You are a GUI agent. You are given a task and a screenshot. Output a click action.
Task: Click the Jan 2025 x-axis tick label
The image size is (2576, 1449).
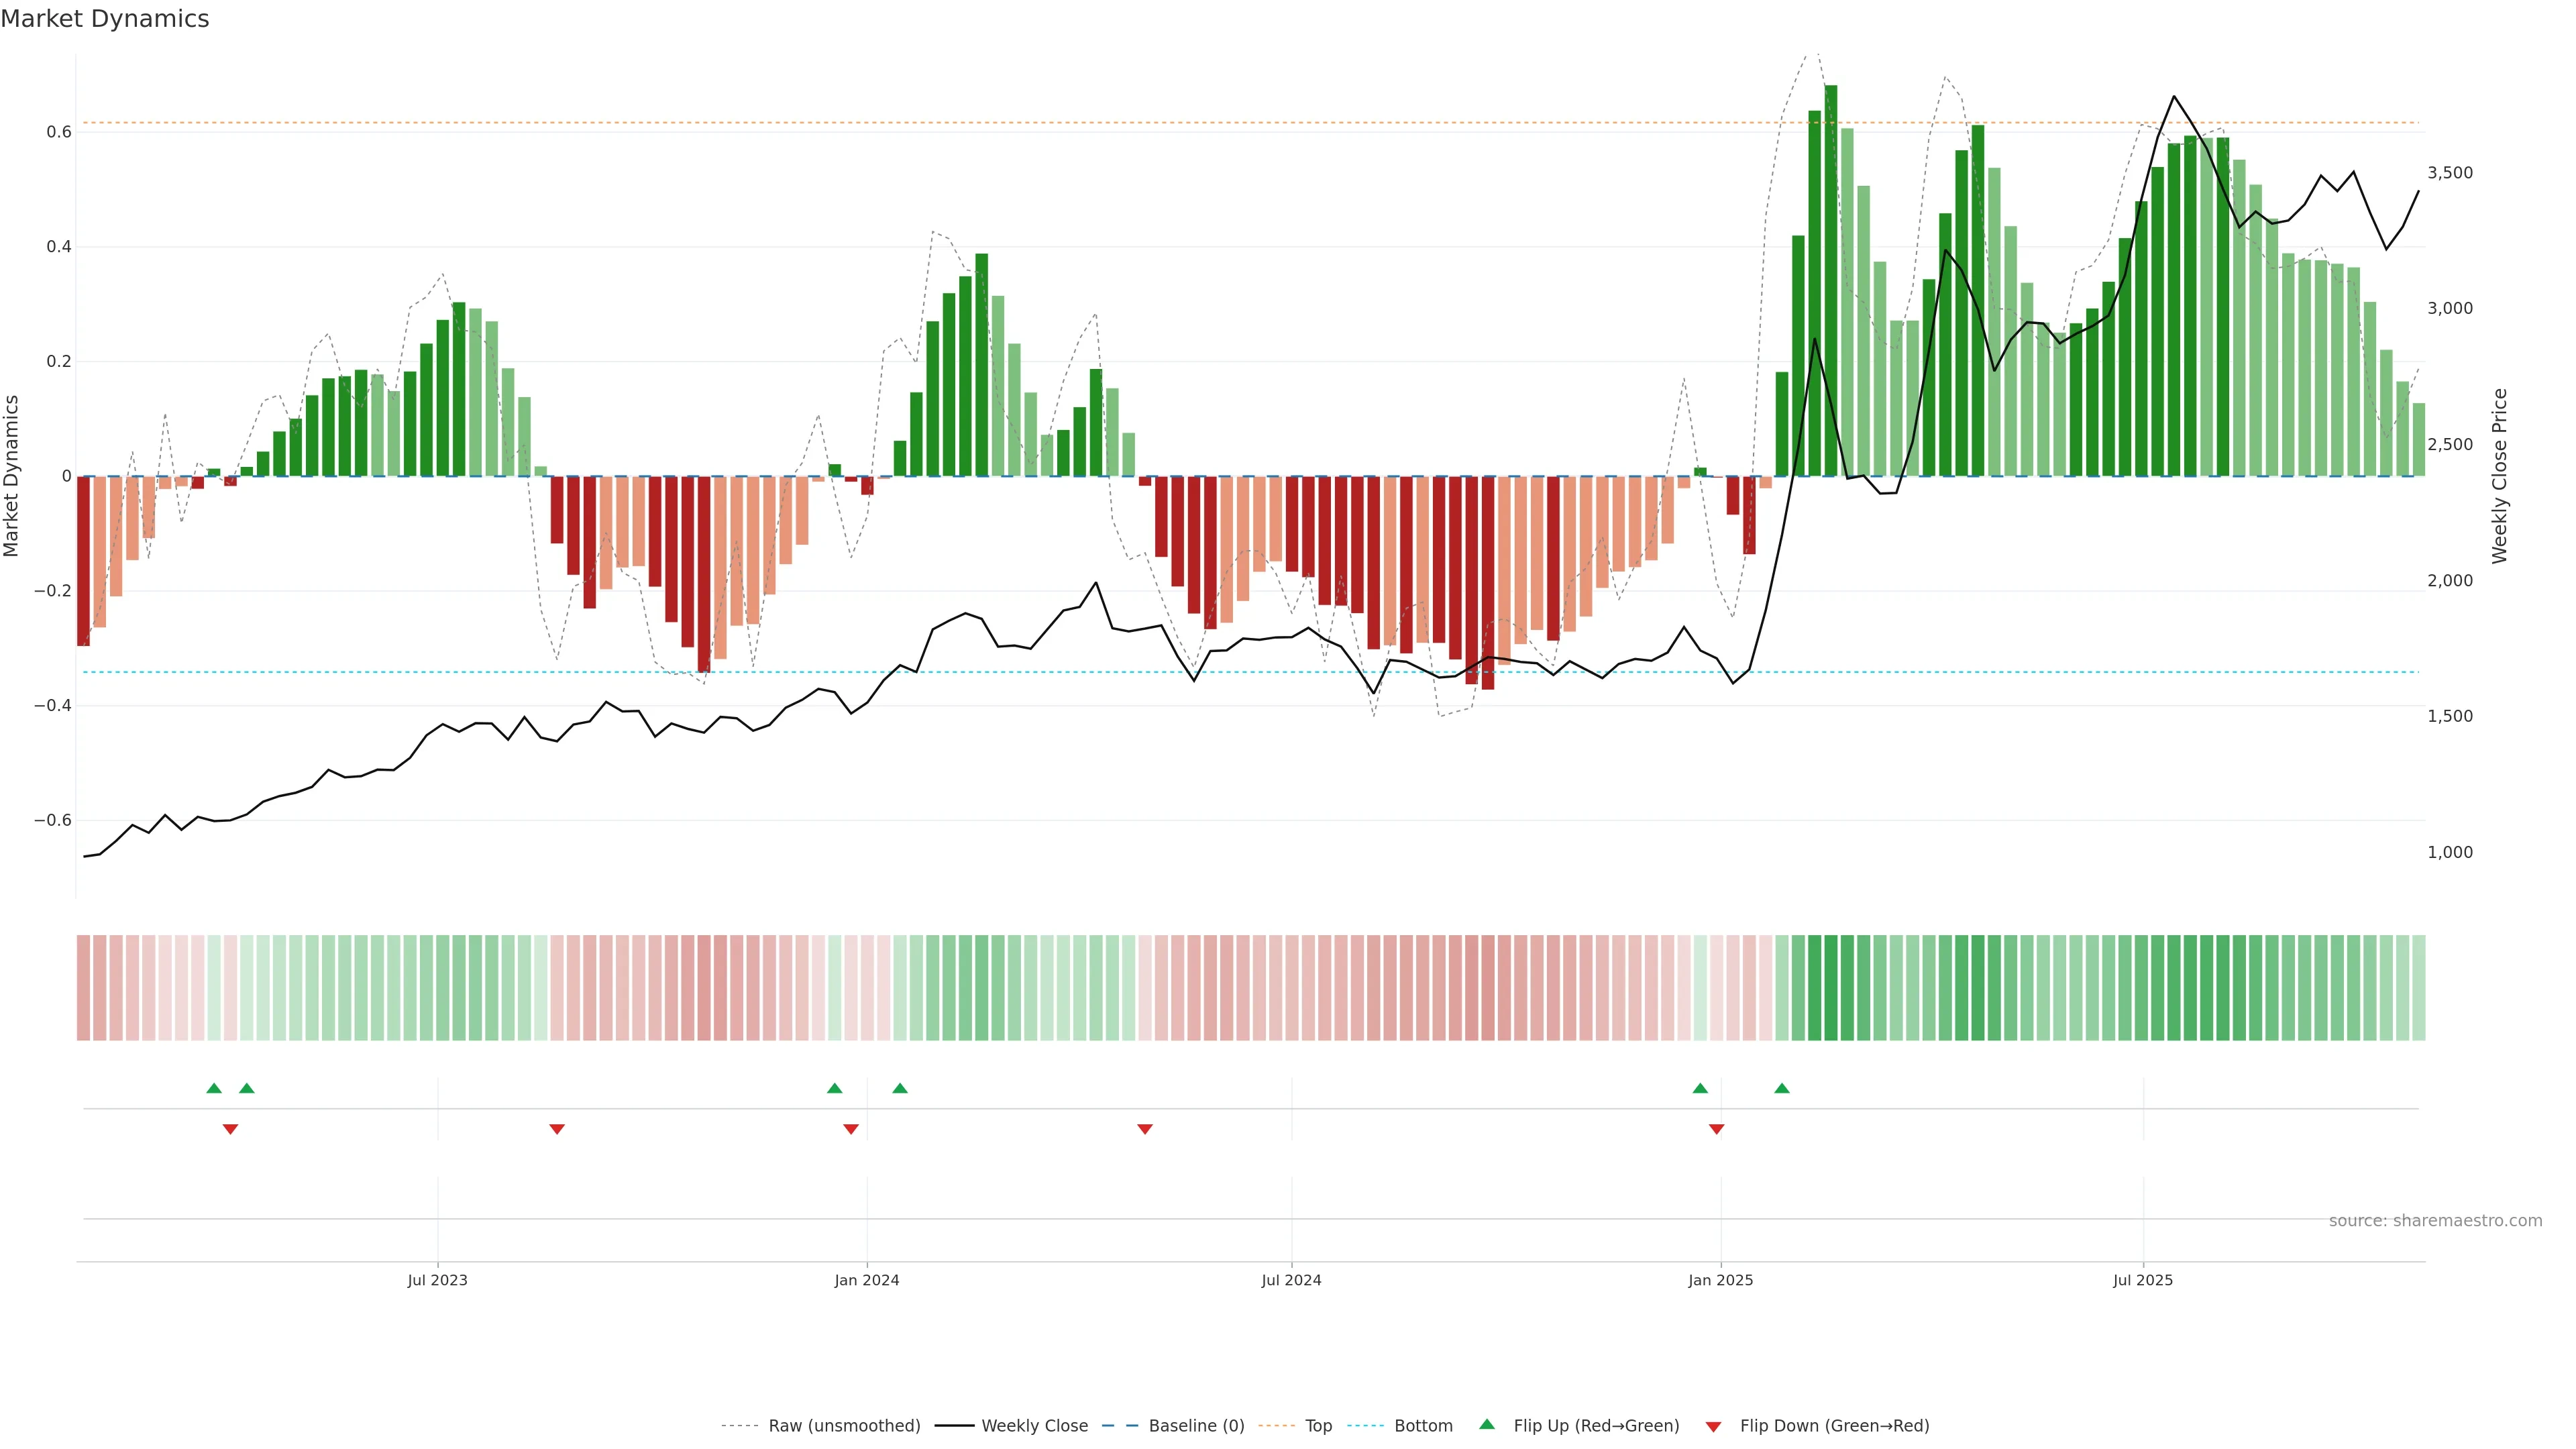coord(1720,1280)
